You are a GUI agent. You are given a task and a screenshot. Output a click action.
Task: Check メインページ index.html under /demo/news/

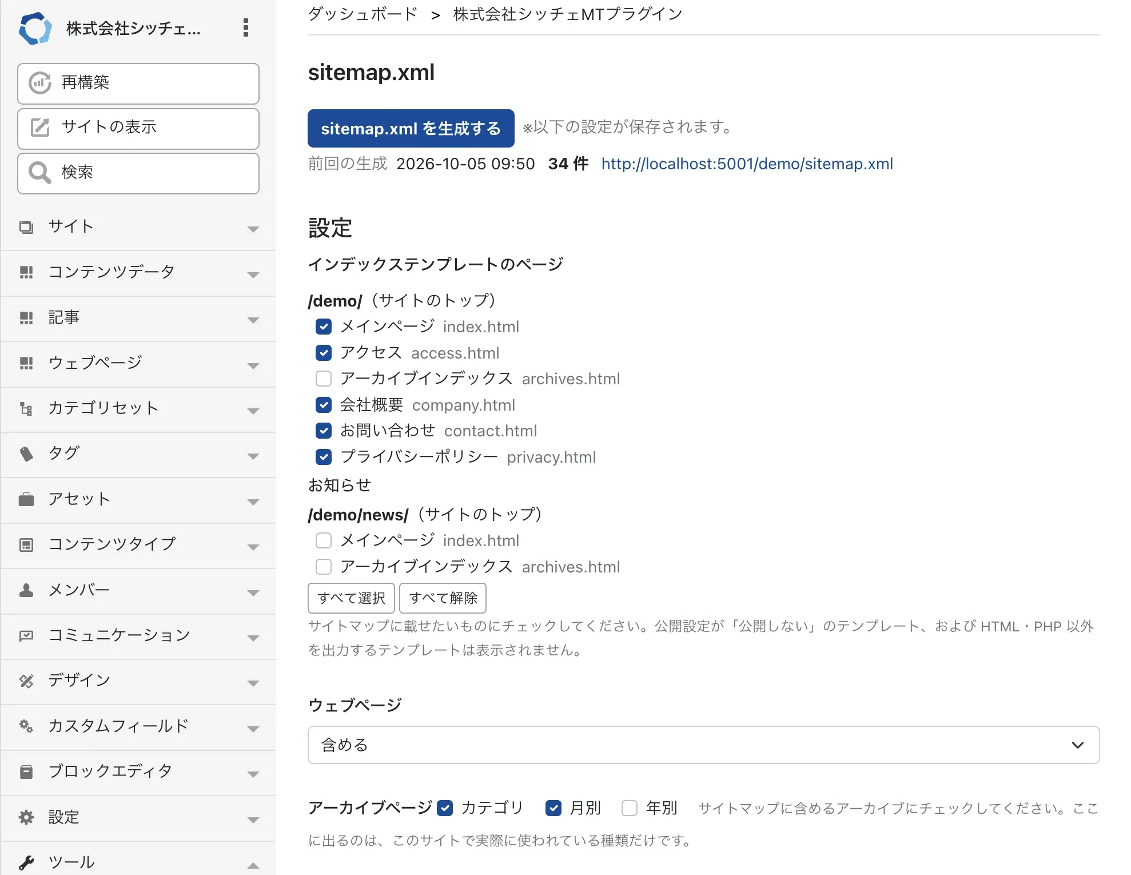coord(324,540)
